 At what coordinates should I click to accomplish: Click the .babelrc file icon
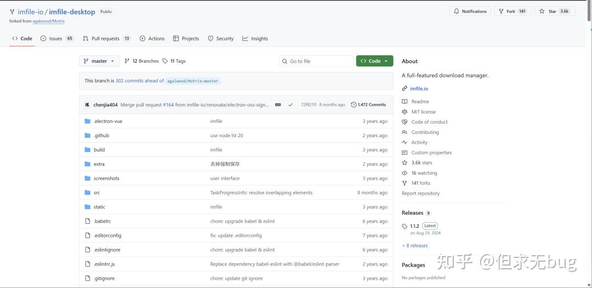88,221
